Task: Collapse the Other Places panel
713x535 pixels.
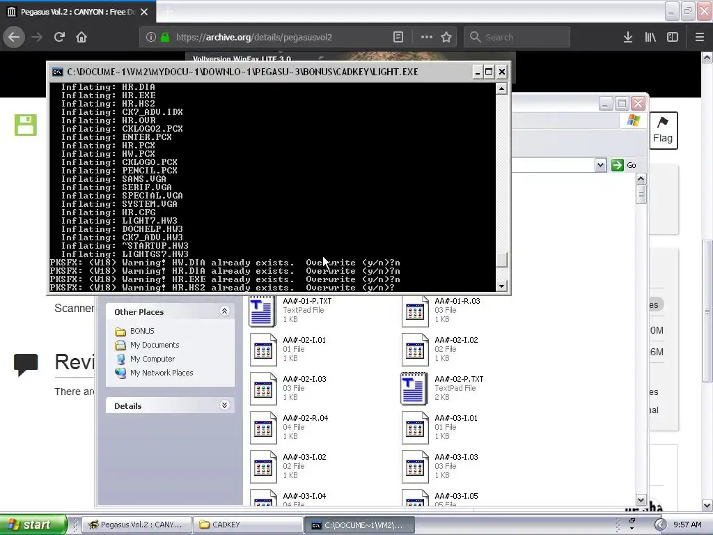Action: click(x=224, y=311)
